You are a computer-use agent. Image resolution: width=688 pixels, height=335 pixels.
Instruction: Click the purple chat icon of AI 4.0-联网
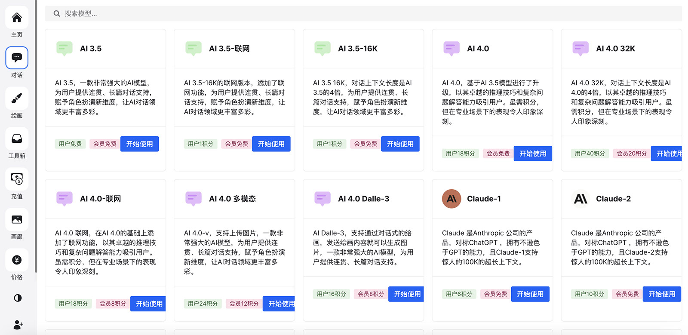64,199
